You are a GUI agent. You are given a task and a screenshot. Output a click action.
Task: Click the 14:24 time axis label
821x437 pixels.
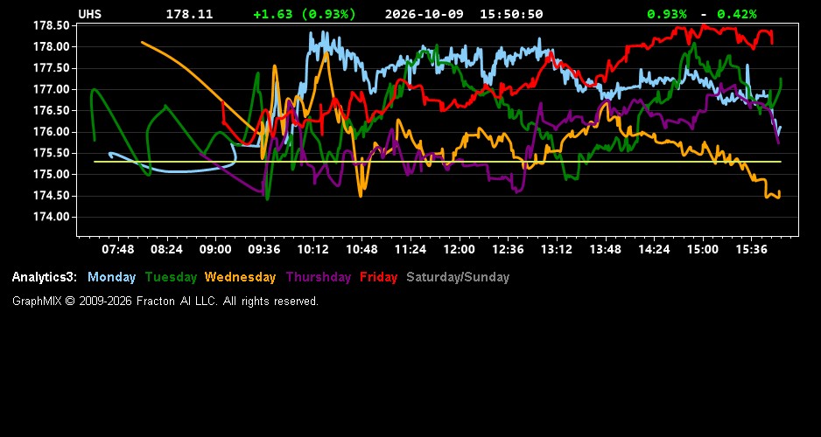click(654, 249)
